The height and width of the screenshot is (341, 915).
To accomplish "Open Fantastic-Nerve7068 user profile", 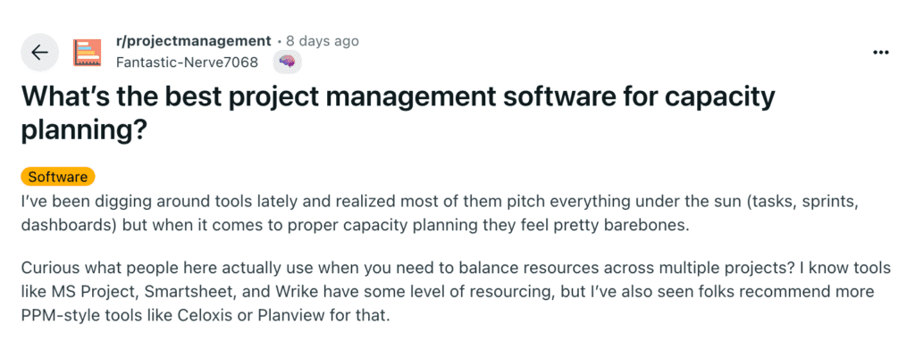I will click(x=187, y=62).
